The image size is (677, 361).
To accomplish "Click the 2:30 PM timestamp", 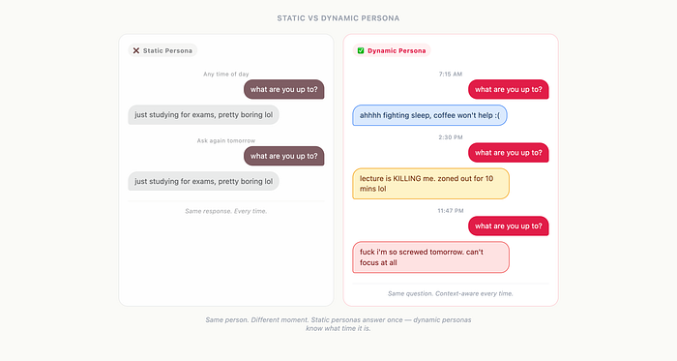I will (451, 137).
